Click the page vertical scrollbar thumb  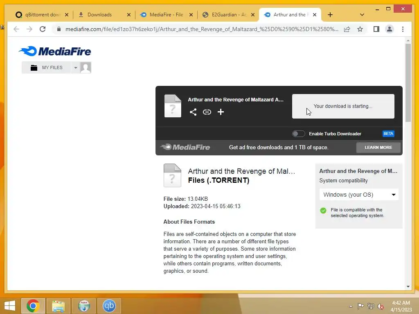(x=408, y=83)
